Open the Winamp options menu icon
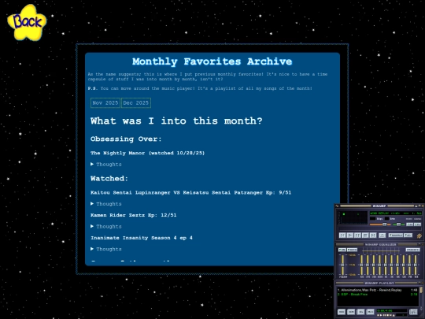The image size is (425, 319). pos(337,206)
